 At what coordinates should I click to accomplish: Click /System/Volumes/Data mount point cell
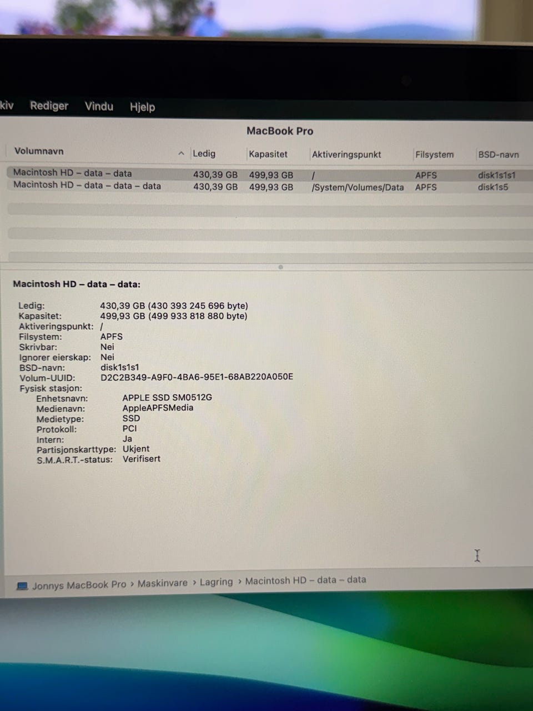pyautogui.click(x=358, y=187)
